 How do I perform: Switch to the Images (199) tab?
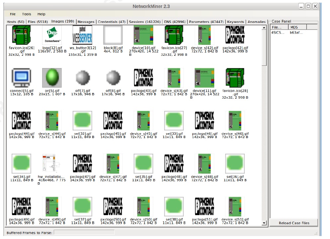click(x=62, y=21)
